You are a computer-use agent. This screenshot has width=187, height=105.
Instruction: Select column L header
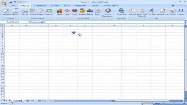click(x=173, y=25)
